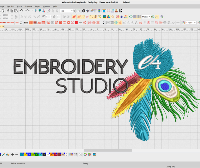Click the Undo arrow icon
Viewport: 200px width, 168px height.
click(x=21, y=11)
